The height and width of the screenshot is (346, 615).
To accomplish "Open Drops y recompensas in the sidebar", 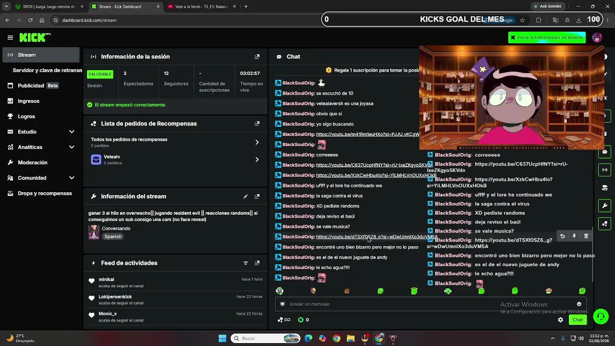I will pyautogui.click(x=41, y=193).
